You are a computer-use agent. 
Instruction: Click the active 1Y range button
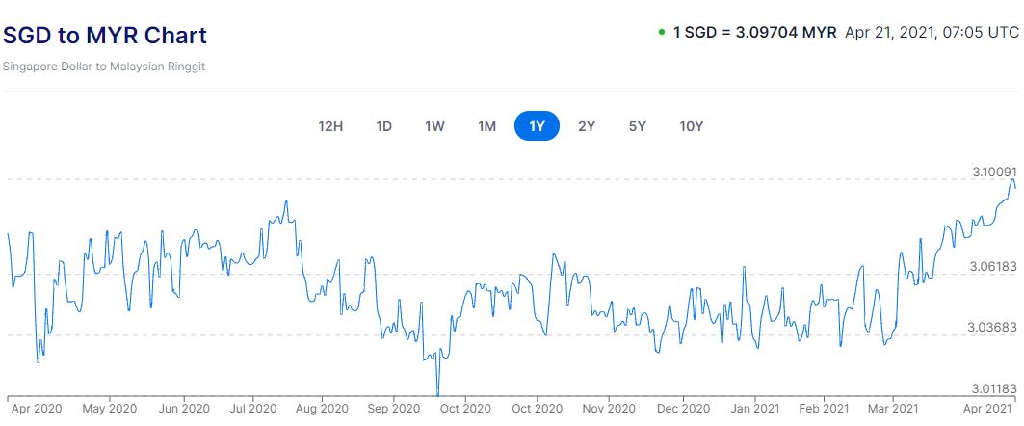537,126
